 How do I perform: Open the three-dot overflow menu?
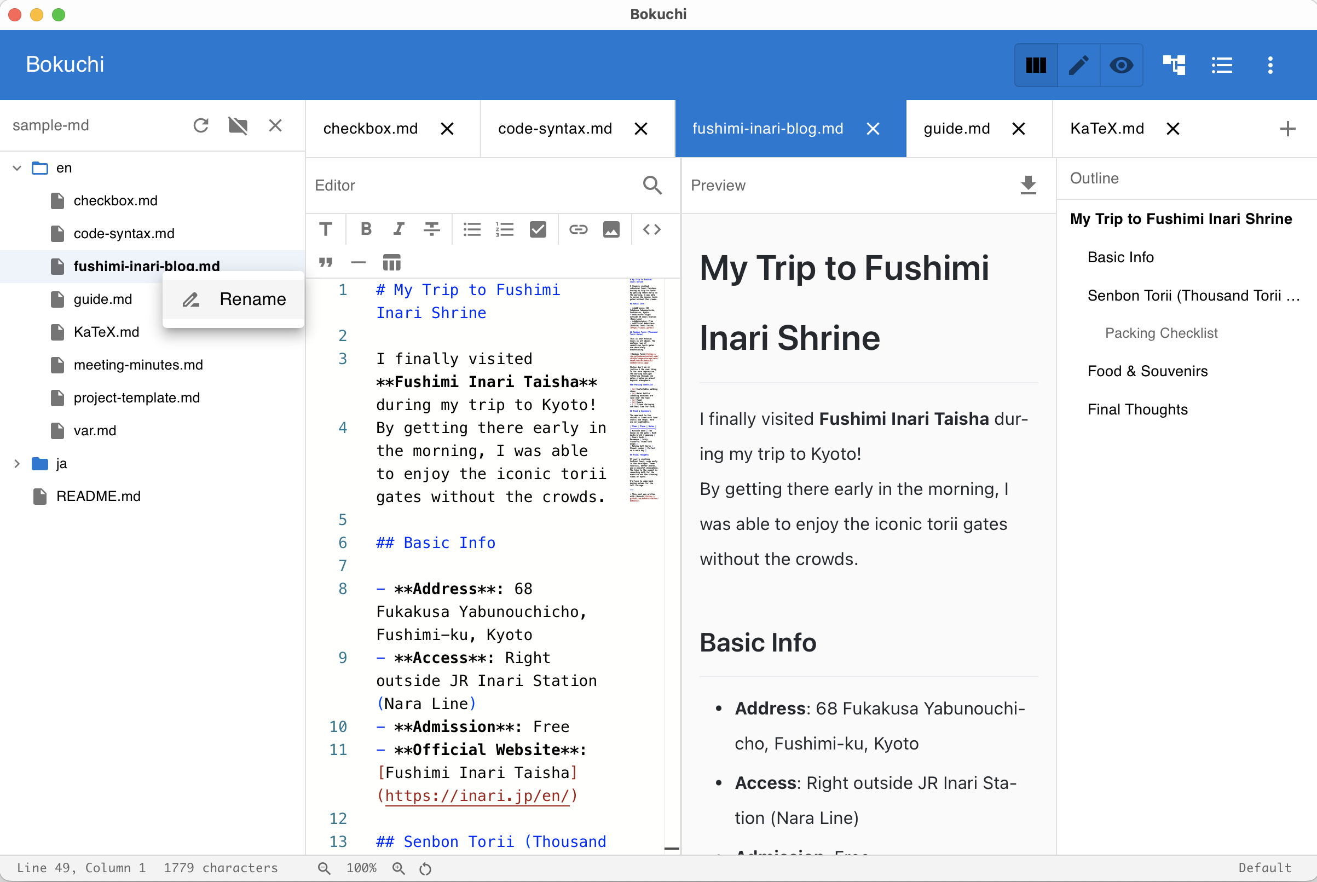(x=1270, y=65)
